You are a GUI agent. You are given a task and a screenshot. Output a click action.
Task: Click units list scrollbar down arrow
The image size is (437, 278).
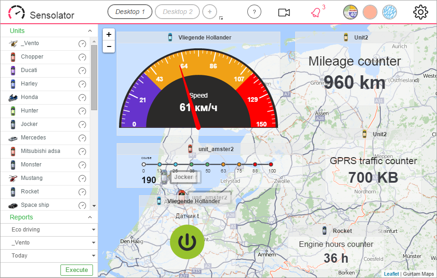pyautogui.click(x=94, y=206)
